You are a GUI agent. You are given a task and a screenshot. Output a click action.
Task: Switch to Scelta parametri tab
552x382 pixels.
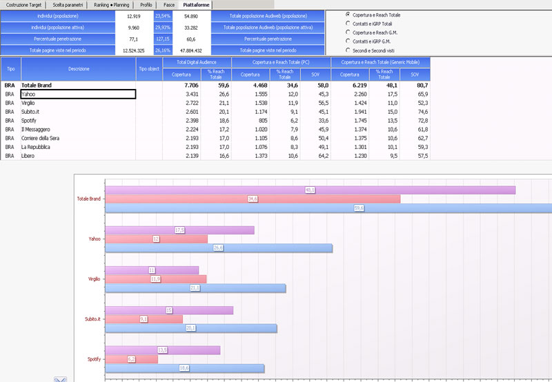click(x=68, y=5)
